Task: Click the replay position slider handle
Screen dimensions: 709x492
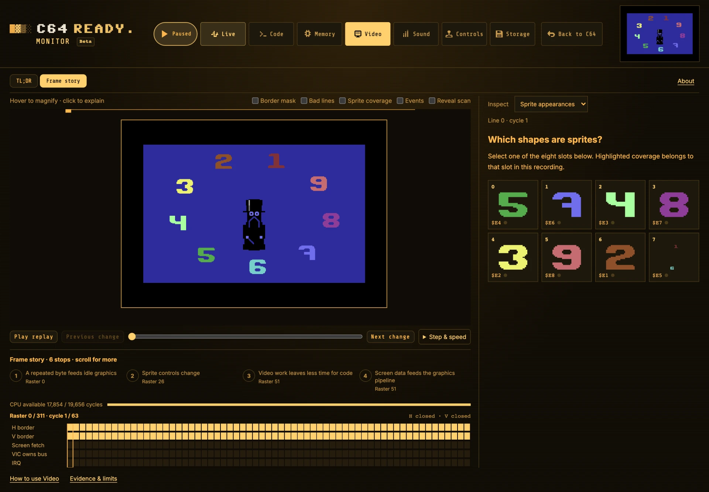Action: pos(132,336)
